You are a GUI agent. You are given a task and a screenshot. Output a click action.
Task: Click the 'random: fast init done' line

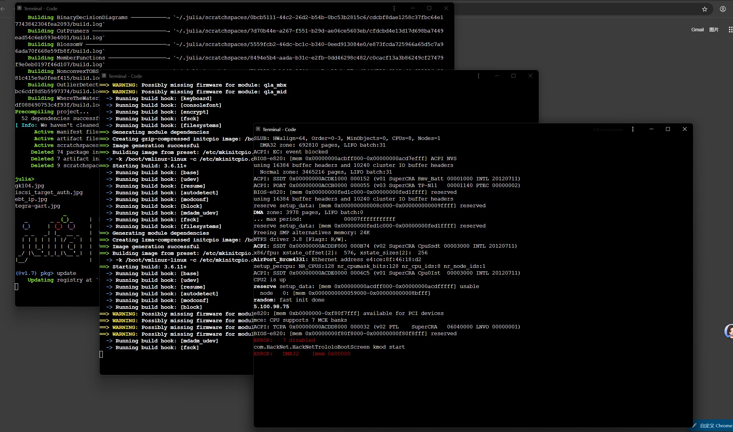tap(289, 300)
